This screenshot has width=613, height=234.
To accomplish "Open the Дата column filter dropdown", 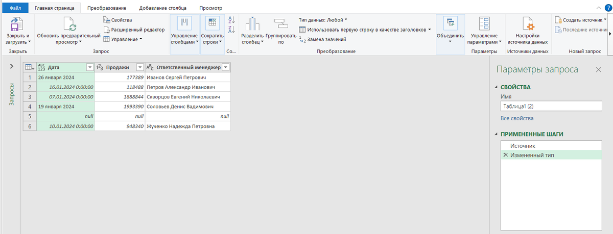I will tap(90, 67).
